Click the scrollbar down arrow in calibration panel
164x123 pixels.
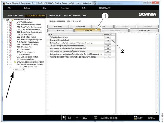pyautogui.click(x=156, y=112)
